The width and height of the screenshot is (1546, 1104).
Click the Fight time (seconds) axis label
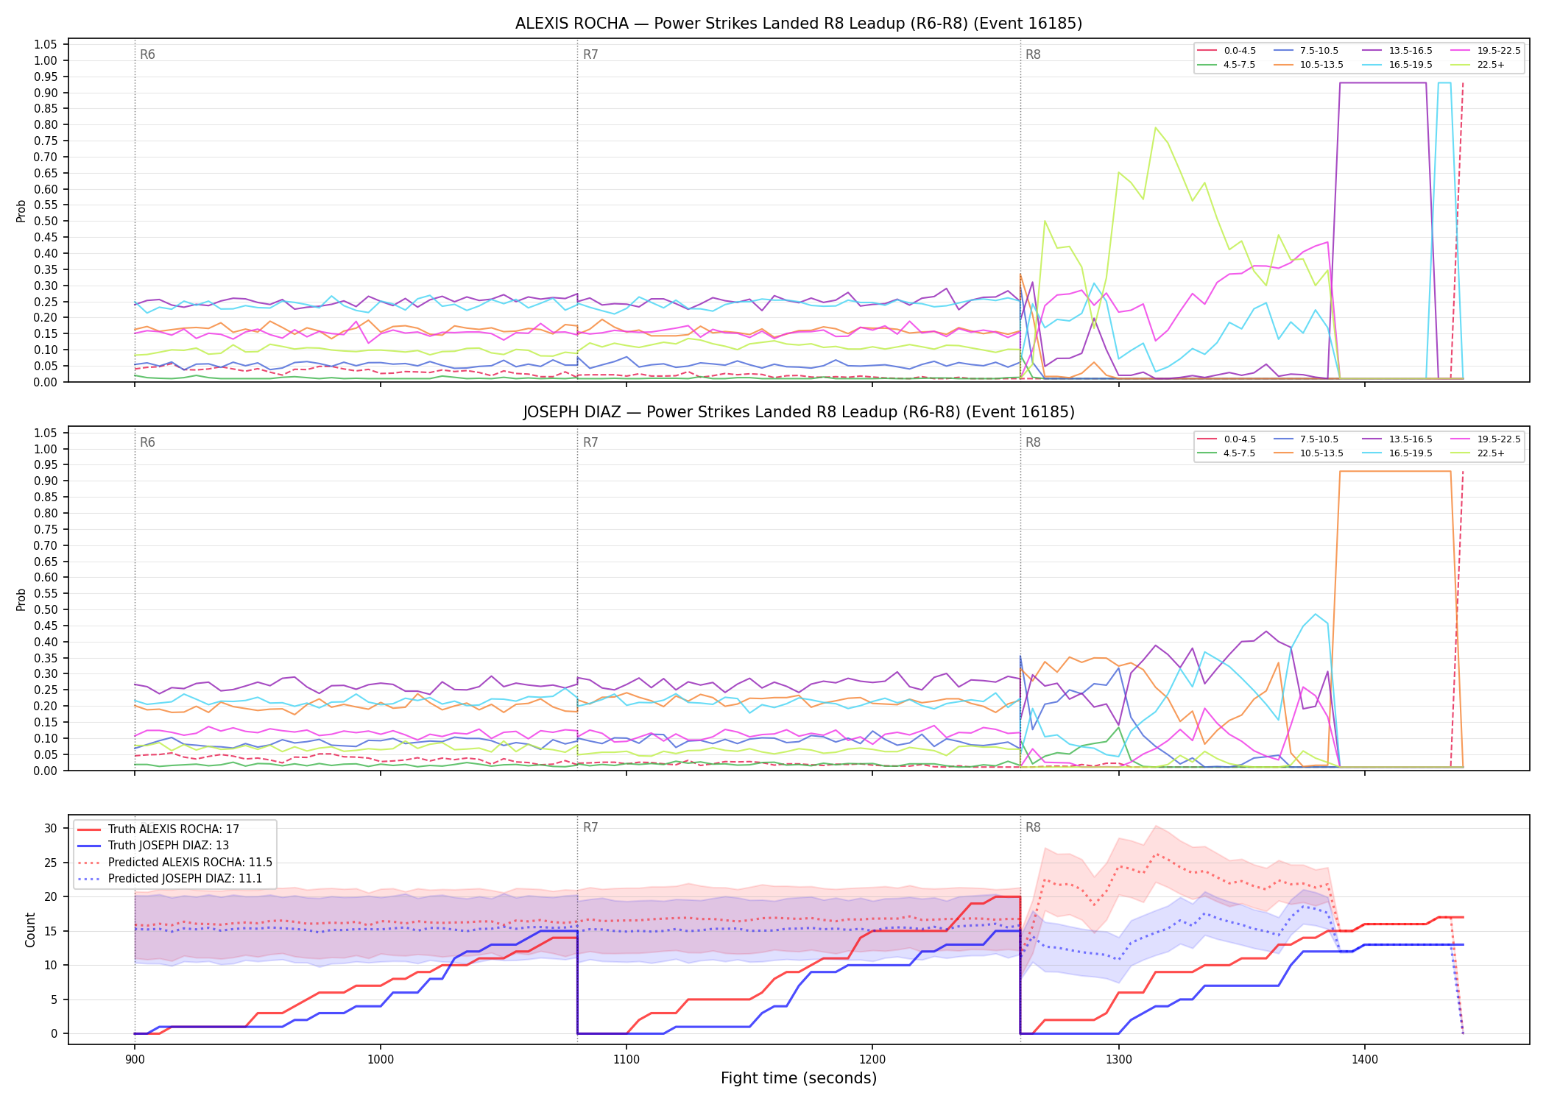click(799, 1078)
